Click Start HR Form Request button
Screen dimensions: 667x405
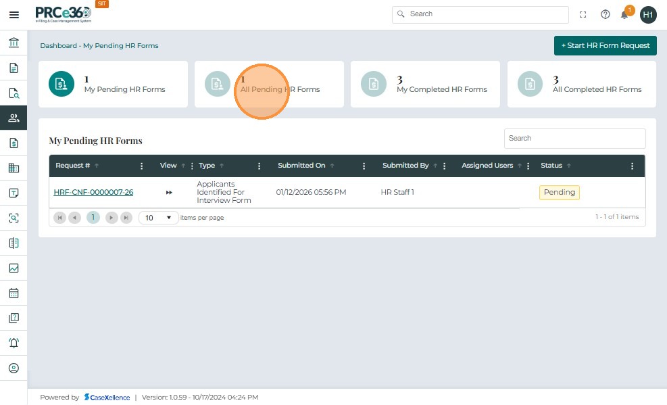click(x=606, y=45)
